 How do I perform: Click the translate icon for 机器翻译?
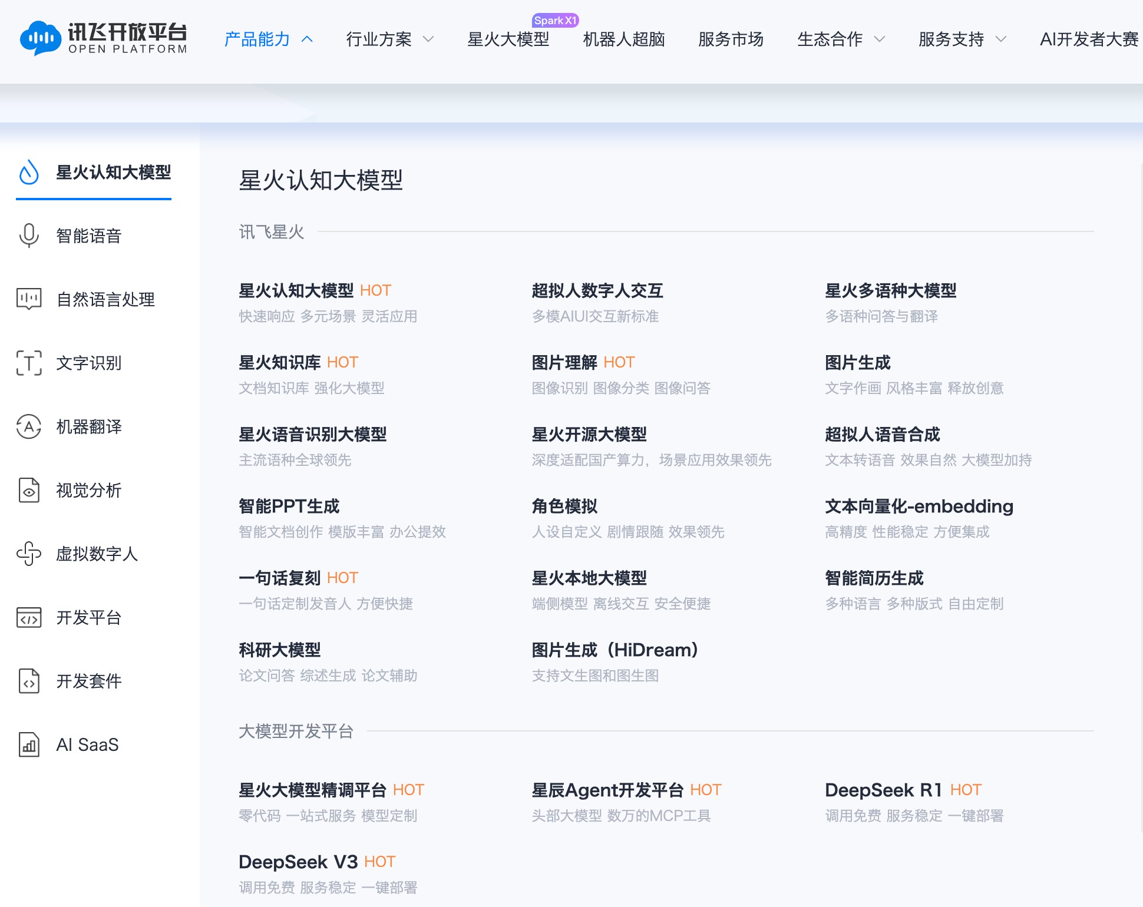pos(29,426)
